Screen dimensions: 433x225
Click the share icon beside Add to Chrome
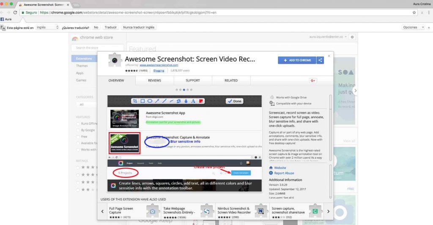(320, 60)
